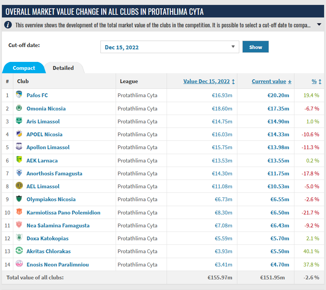Image resolution: width=326 pixels, height=290 pixels.
Task: Open the APOEL Nicosia club link
Action: pos(45,134)
